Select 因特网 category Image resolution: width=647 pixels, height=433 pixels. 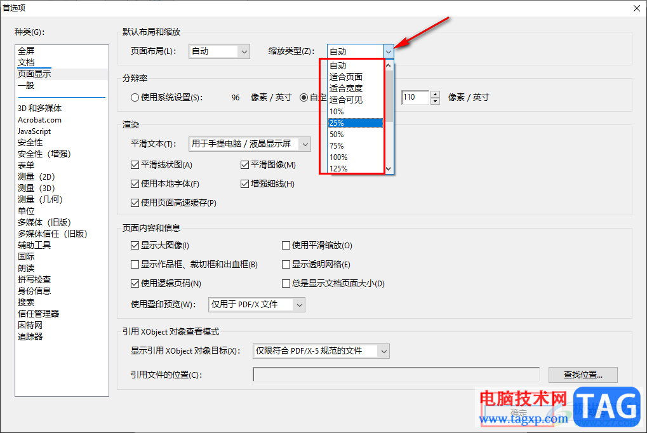point(30,325)
